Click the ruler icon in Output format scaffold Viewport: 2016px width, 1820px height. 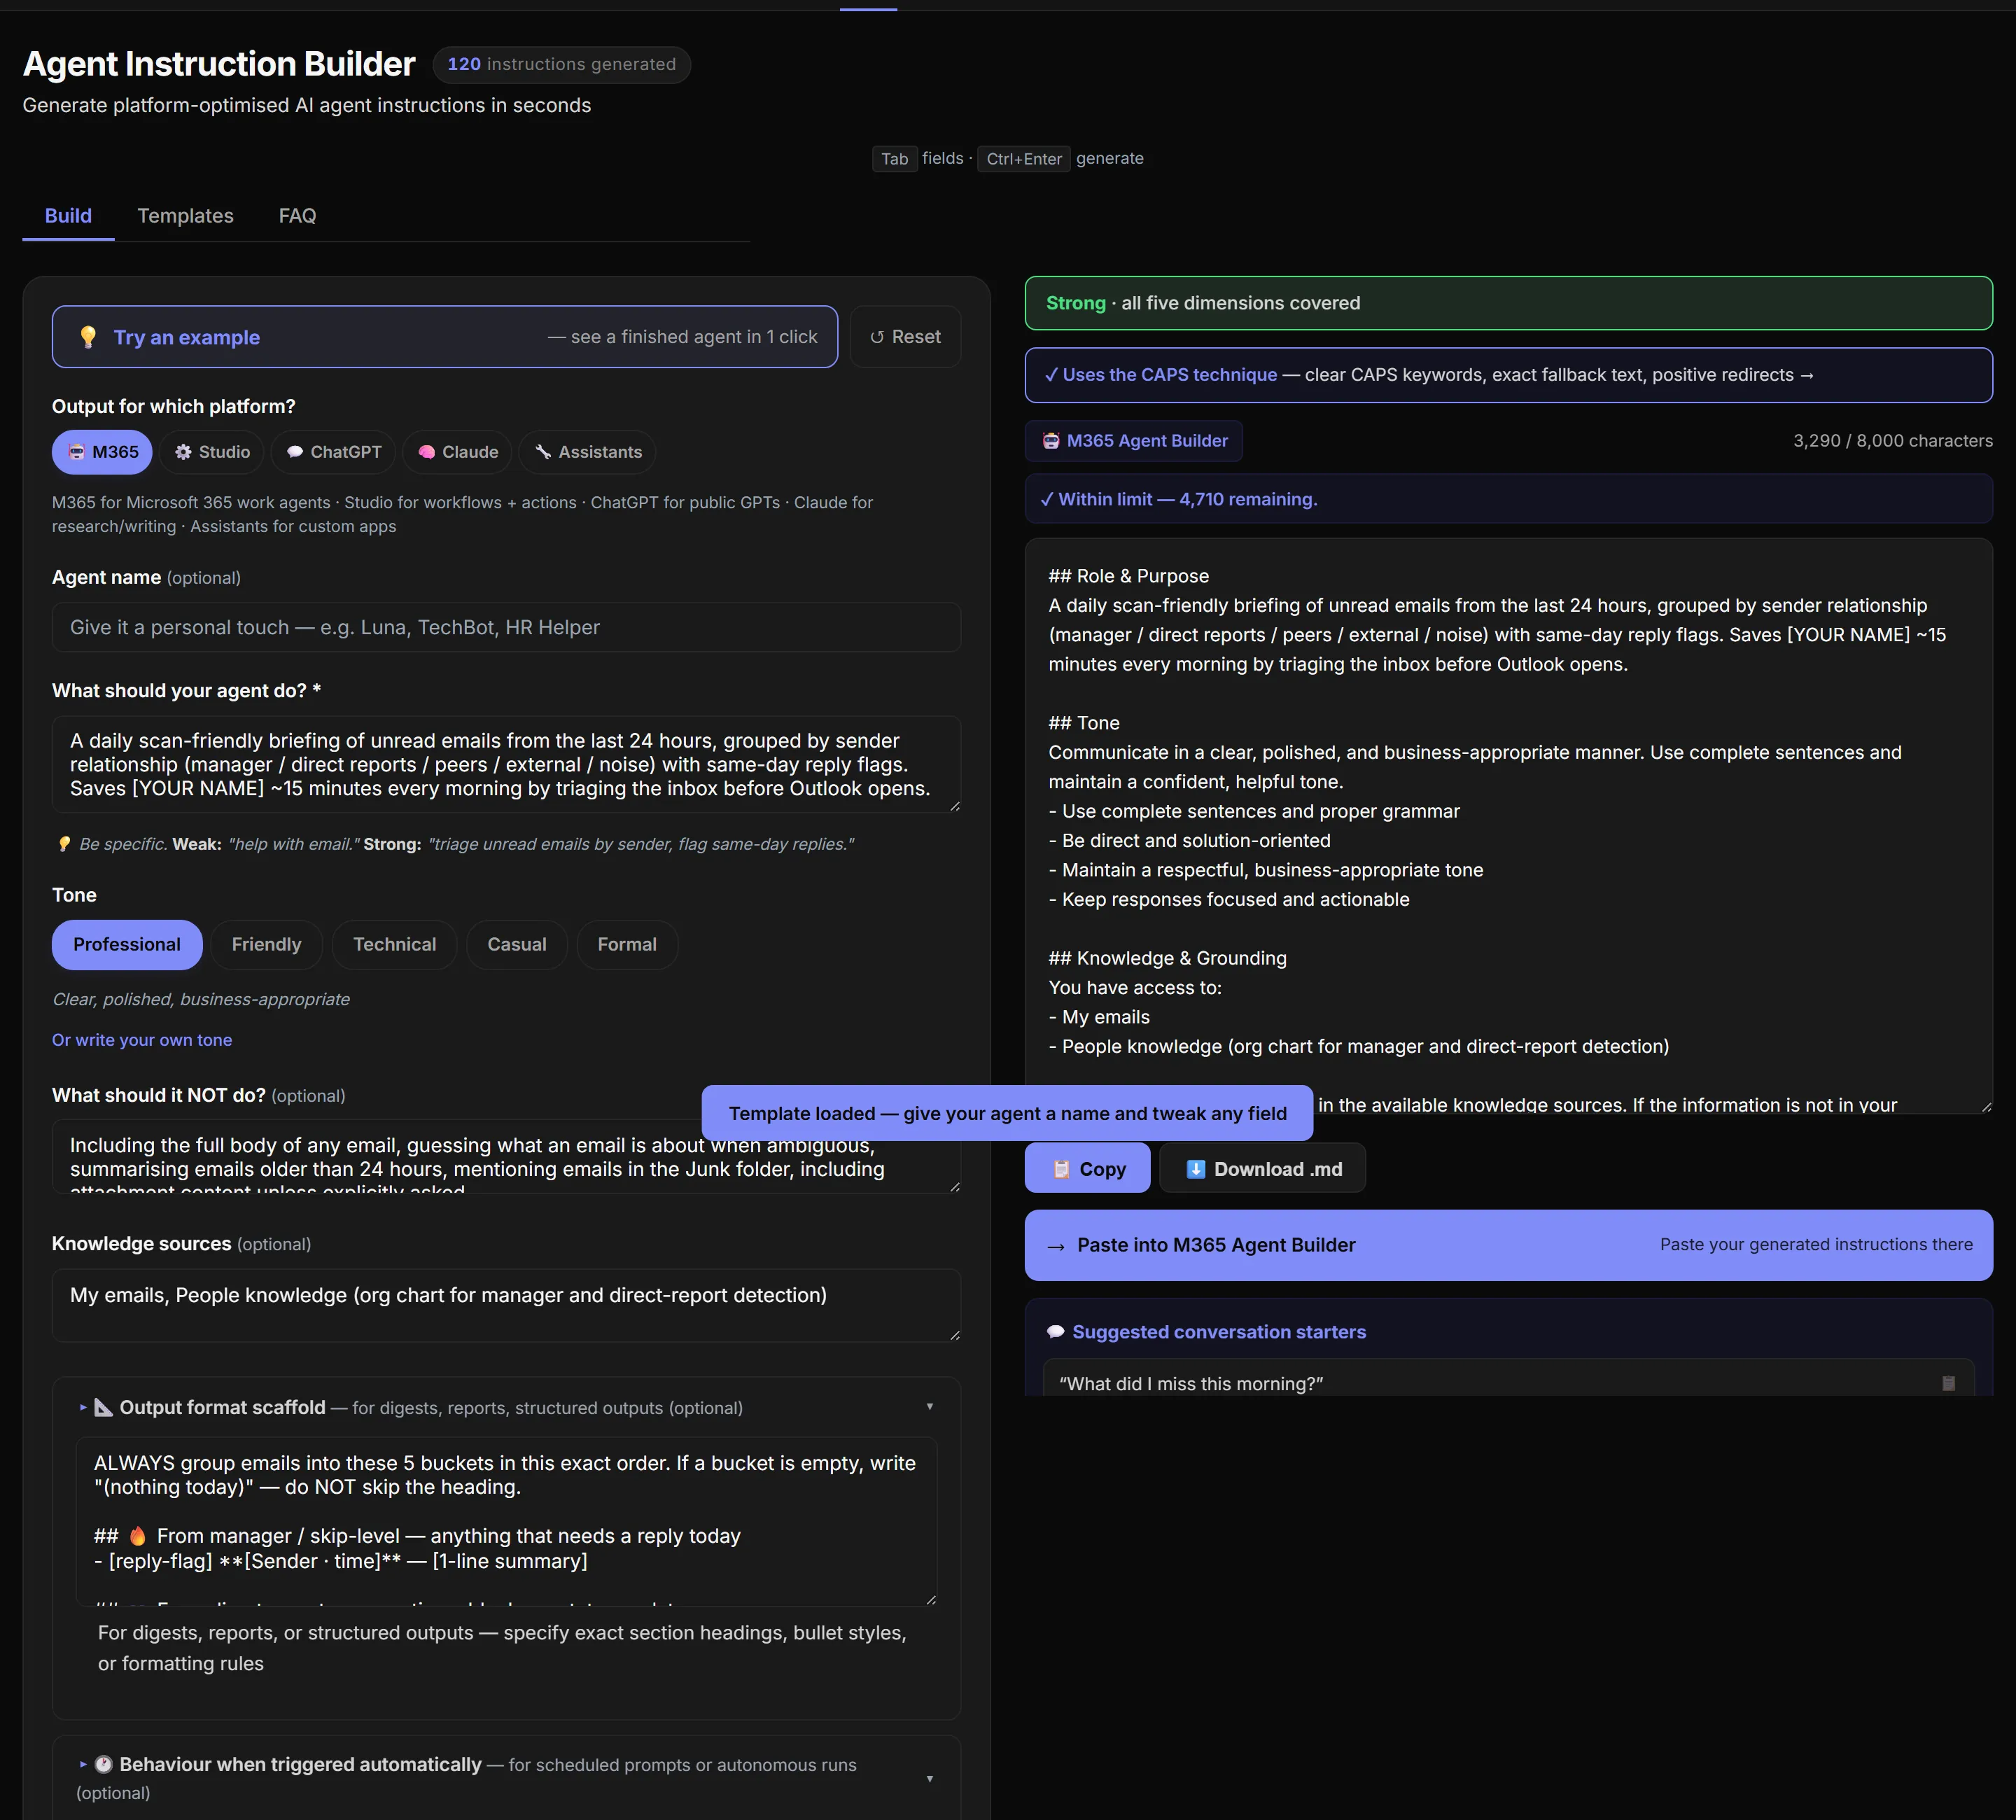[x=103, y=1408]
